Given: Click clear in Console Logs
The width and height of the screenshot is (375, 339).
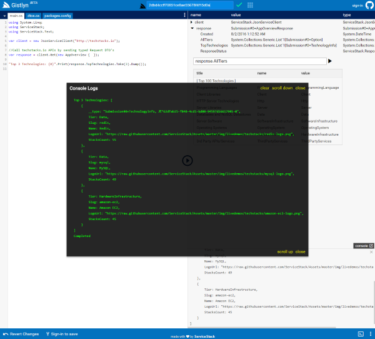Looking at the screenshot, I should click(264, 88).
